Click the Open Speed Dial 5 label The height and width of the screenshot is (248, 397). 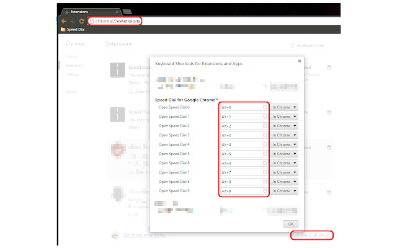pos(174,154)
